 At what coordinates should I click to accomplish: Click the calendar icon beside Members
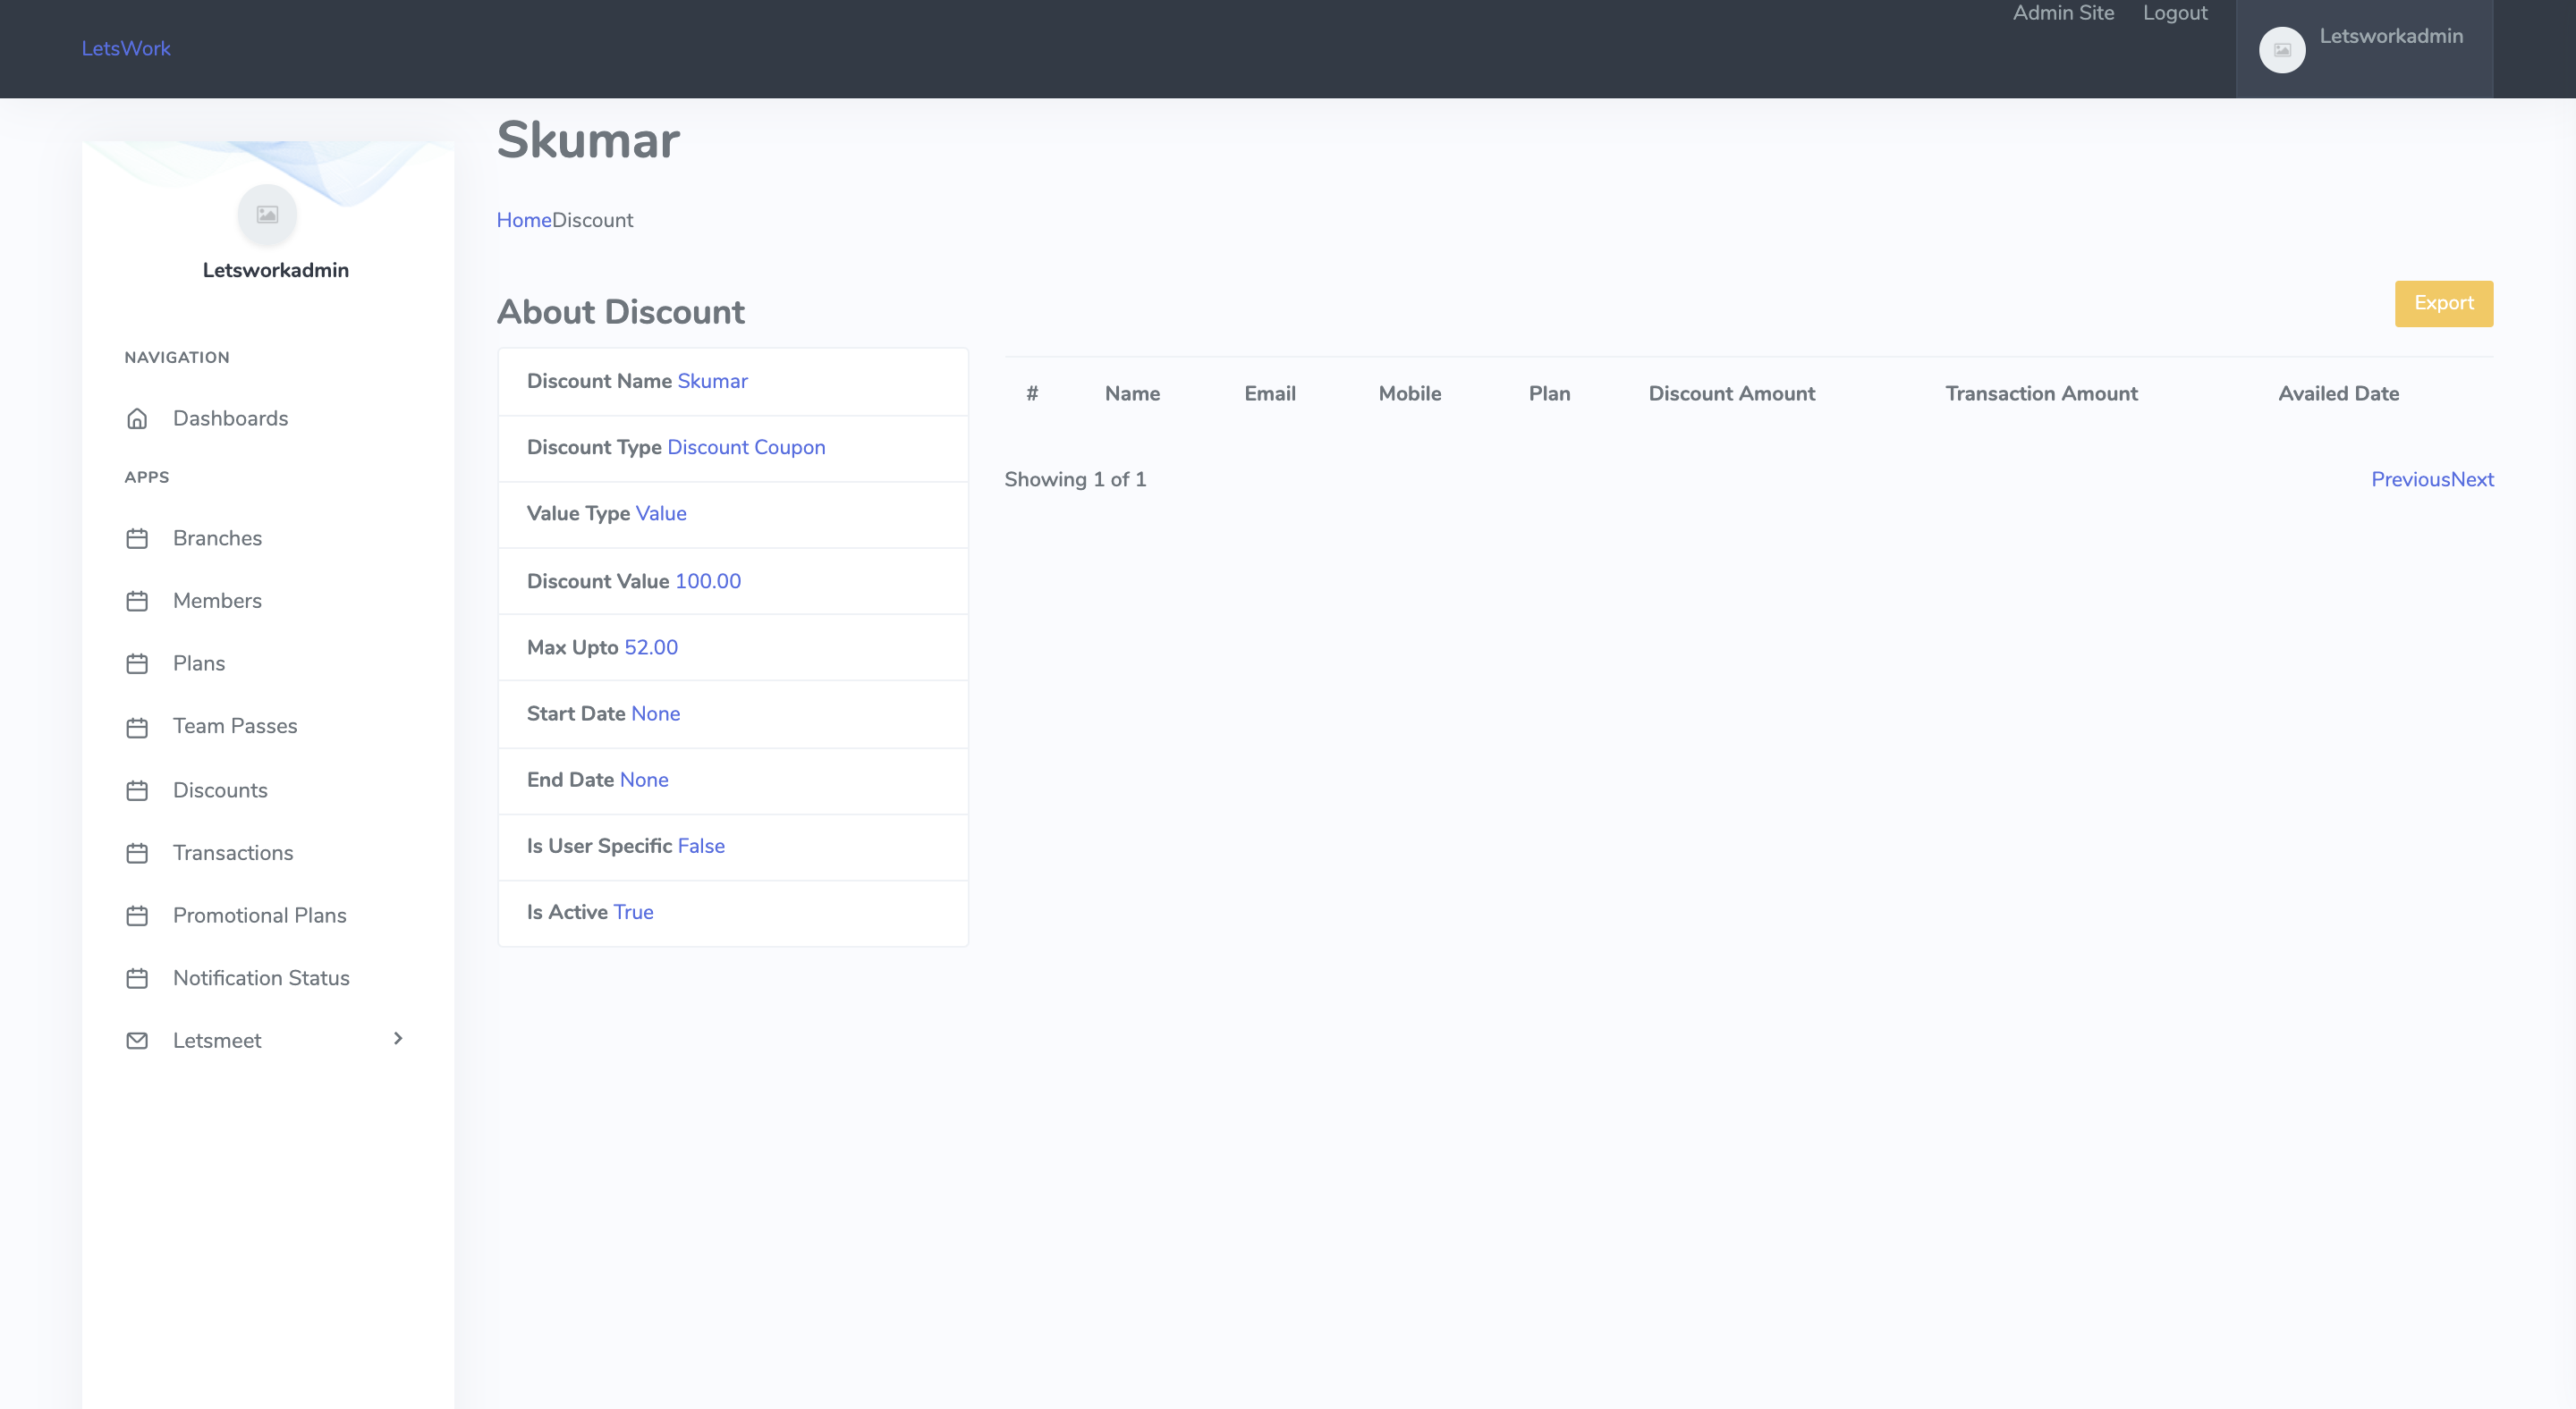137,602
